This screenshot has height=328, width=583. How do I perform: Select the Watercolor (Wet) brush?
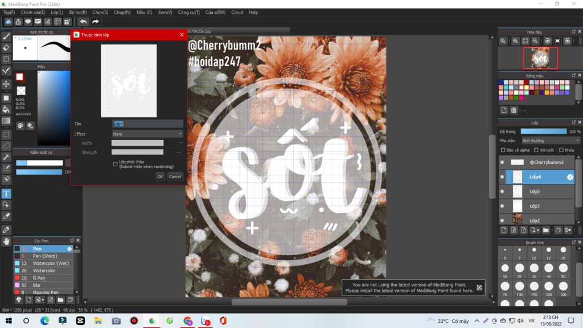point(43,263)
